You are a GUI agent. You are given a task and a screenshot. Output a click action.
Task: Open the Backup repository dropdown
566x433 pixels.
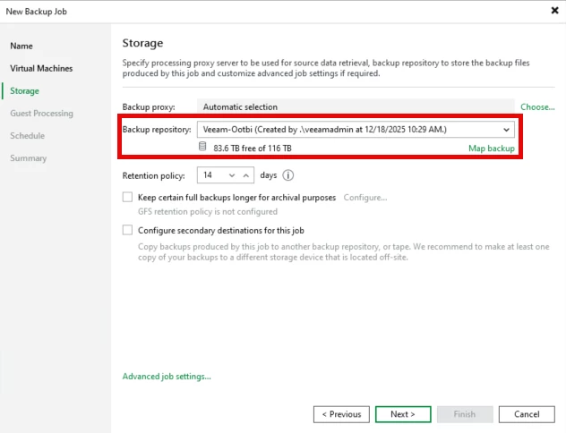pyautogui.click(x=507, y=129)
